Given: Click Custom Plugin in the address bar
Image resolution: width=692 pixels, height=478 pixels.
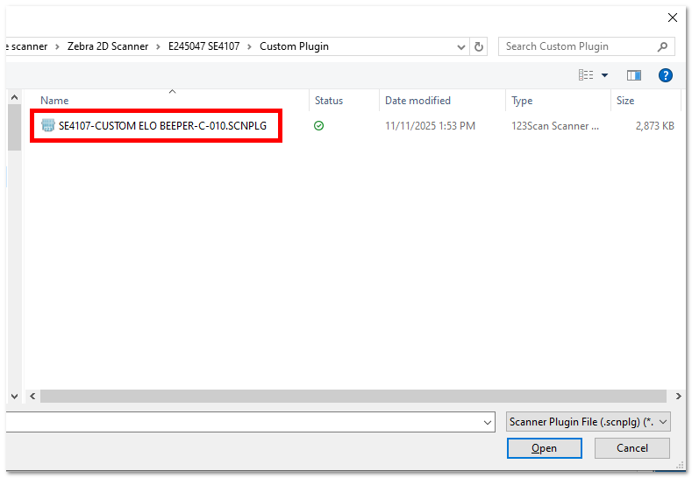Looking at the screenshot, I should 294,46.
